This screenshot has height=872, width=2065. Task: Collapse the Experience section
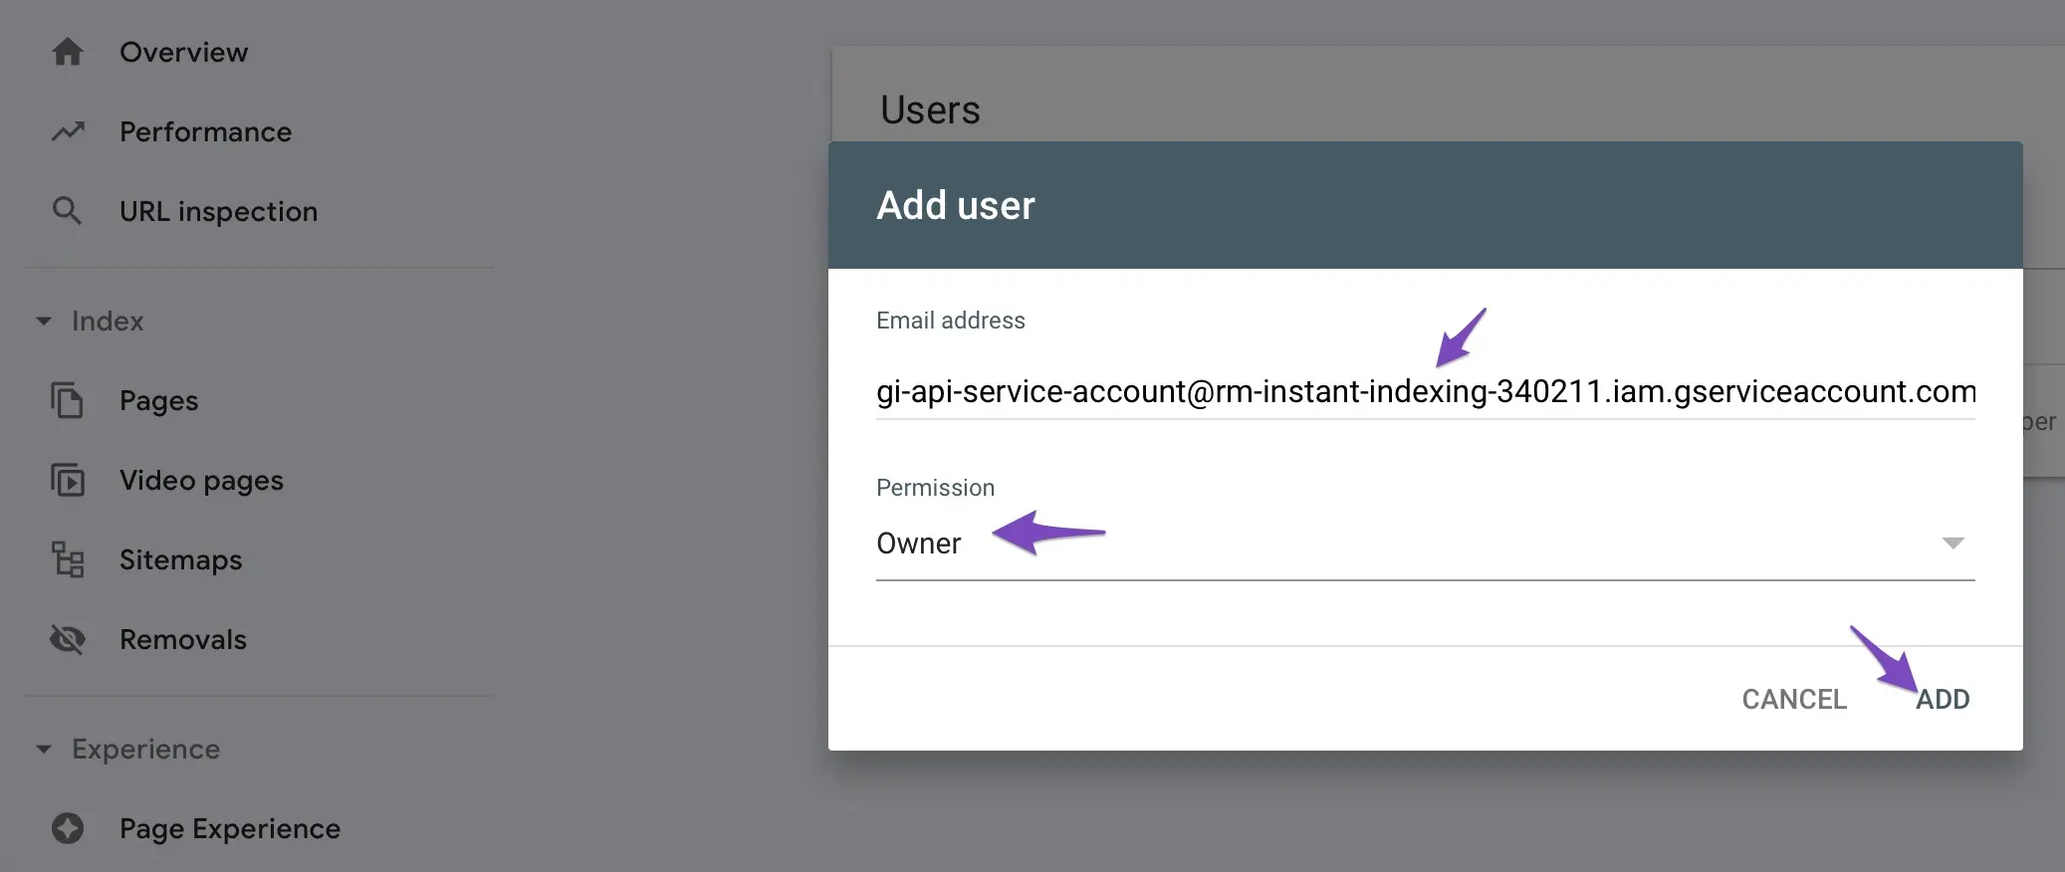pyautogui.click(x=44, y=749)
